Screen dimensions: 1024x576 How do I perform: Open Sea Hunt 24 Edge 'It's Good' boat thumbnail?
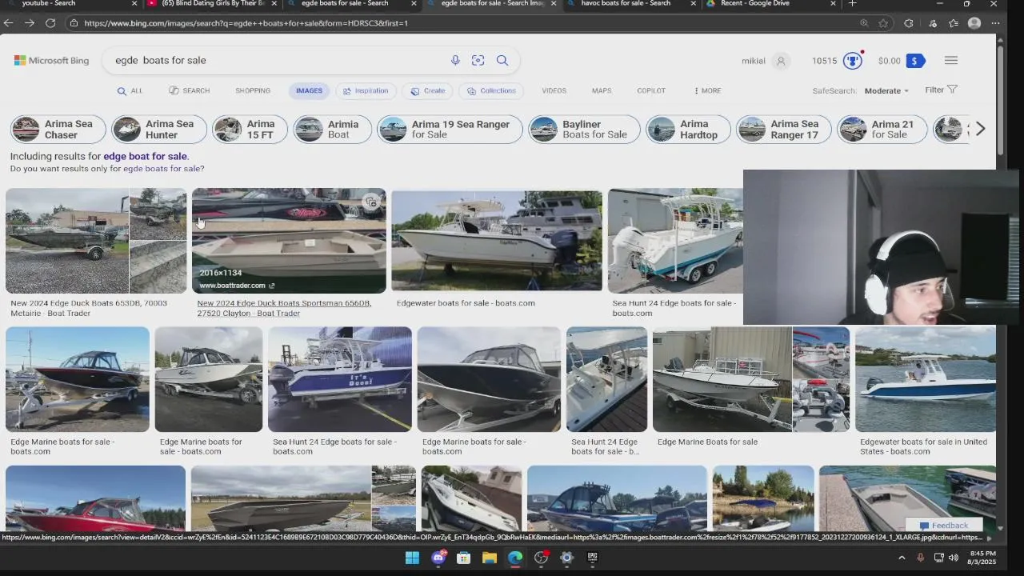coord(340,379)
